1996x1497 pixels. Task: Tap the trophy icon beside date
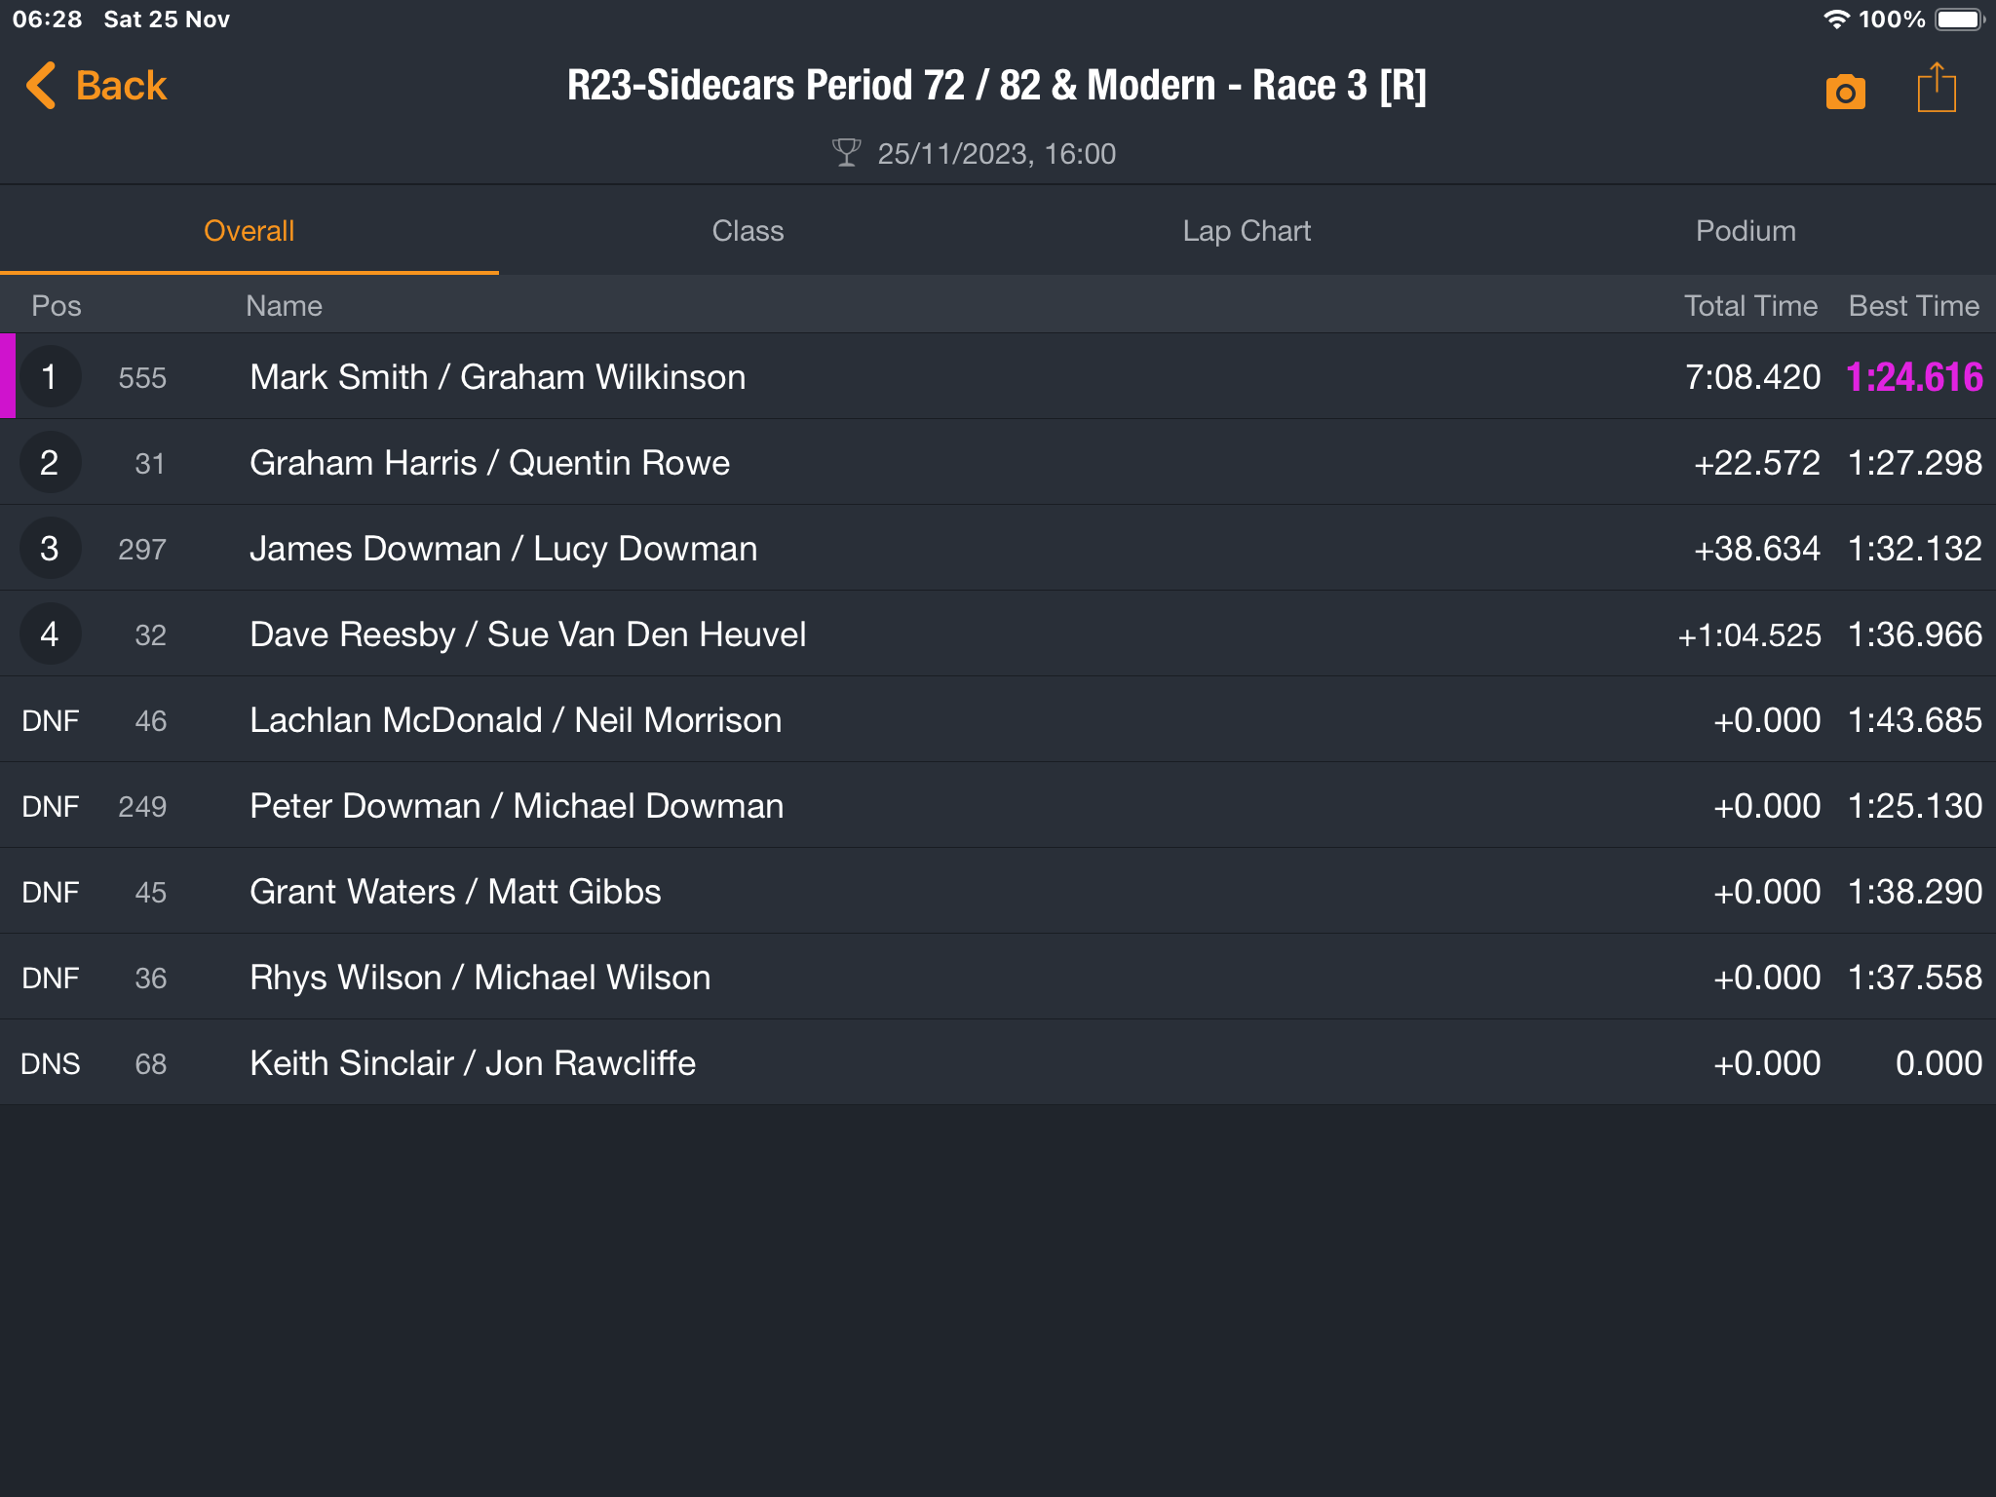click(x=846, y=153)
